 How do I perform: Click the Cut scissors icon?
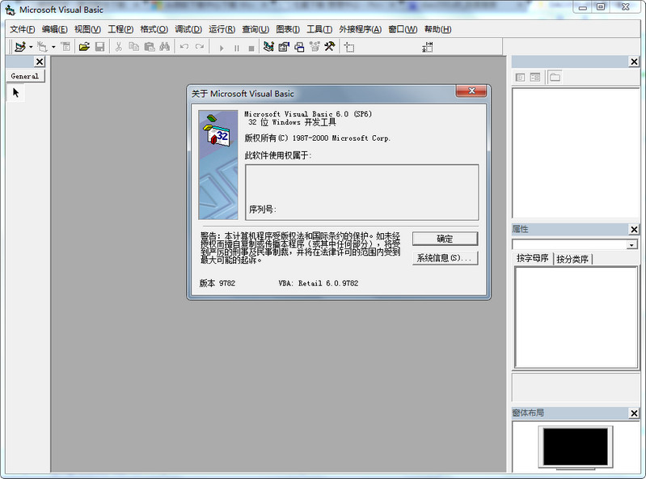(x=119, y=47)
